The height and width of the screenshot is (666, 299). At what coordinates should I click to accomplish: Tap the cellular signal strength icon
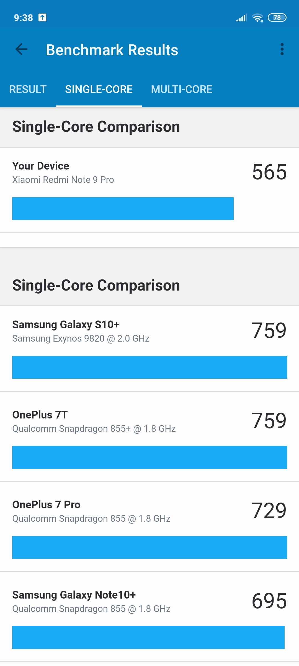click(241, 18)
